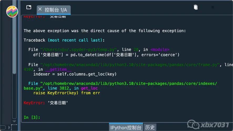The width and height of the screenshot is (233, 131).
Task: Select the 控制台 1/A tab
Action: pyautogui.click(x=56, y=10)
